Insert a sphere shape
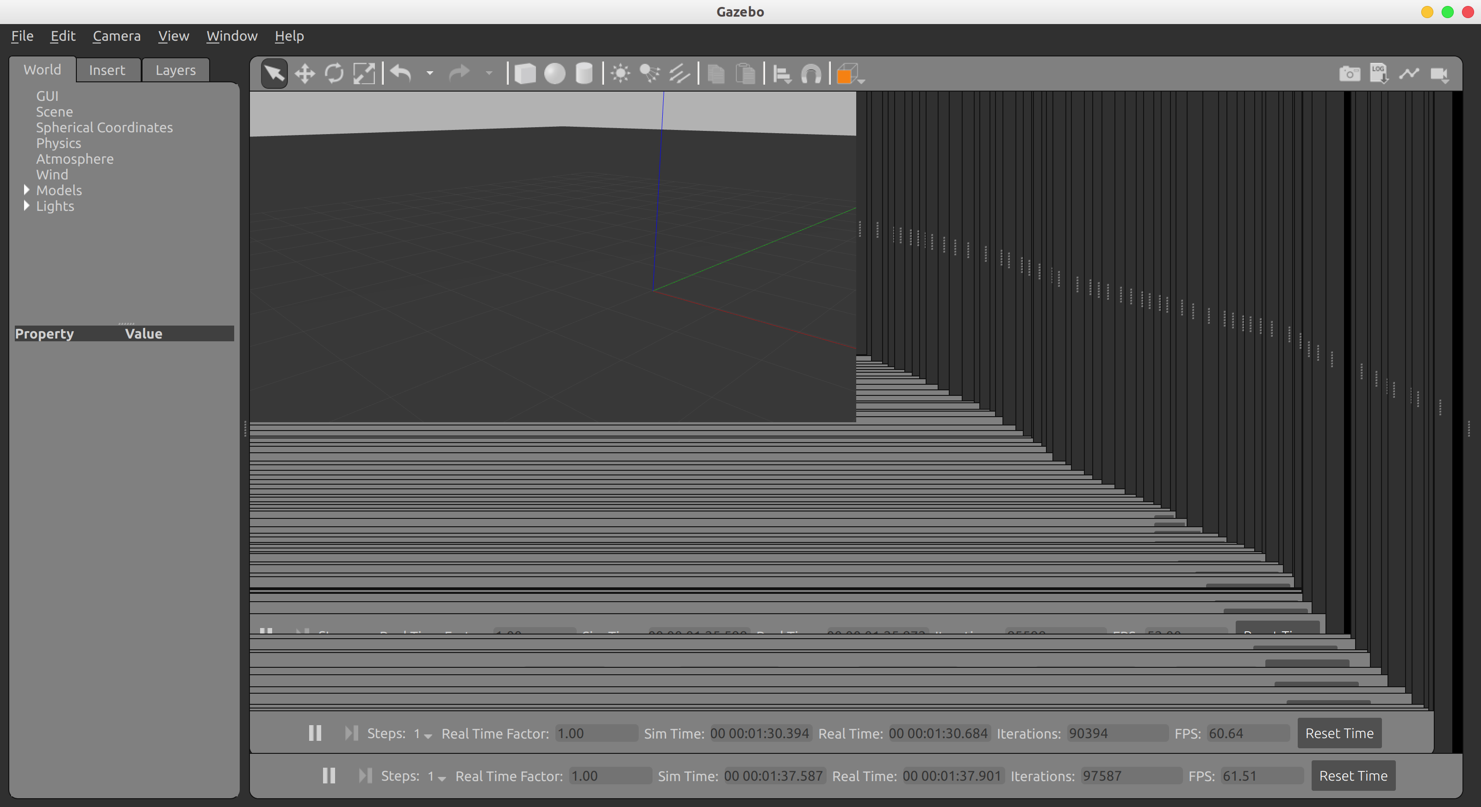Screen dimensions: 1481x807 (554, 74)
